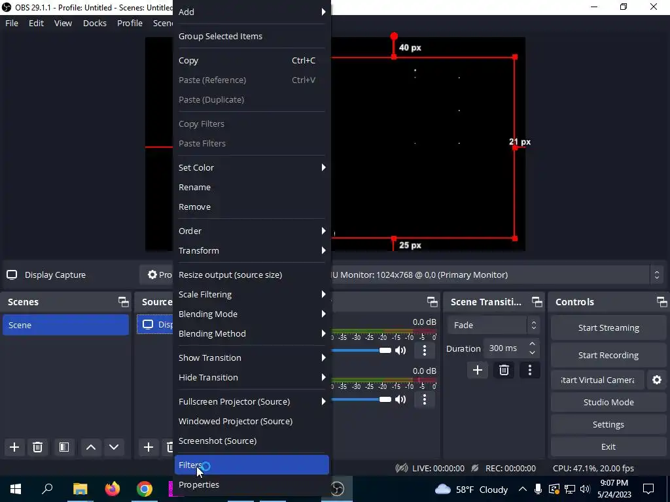Select Rename in the context menu

coord(252,187)
